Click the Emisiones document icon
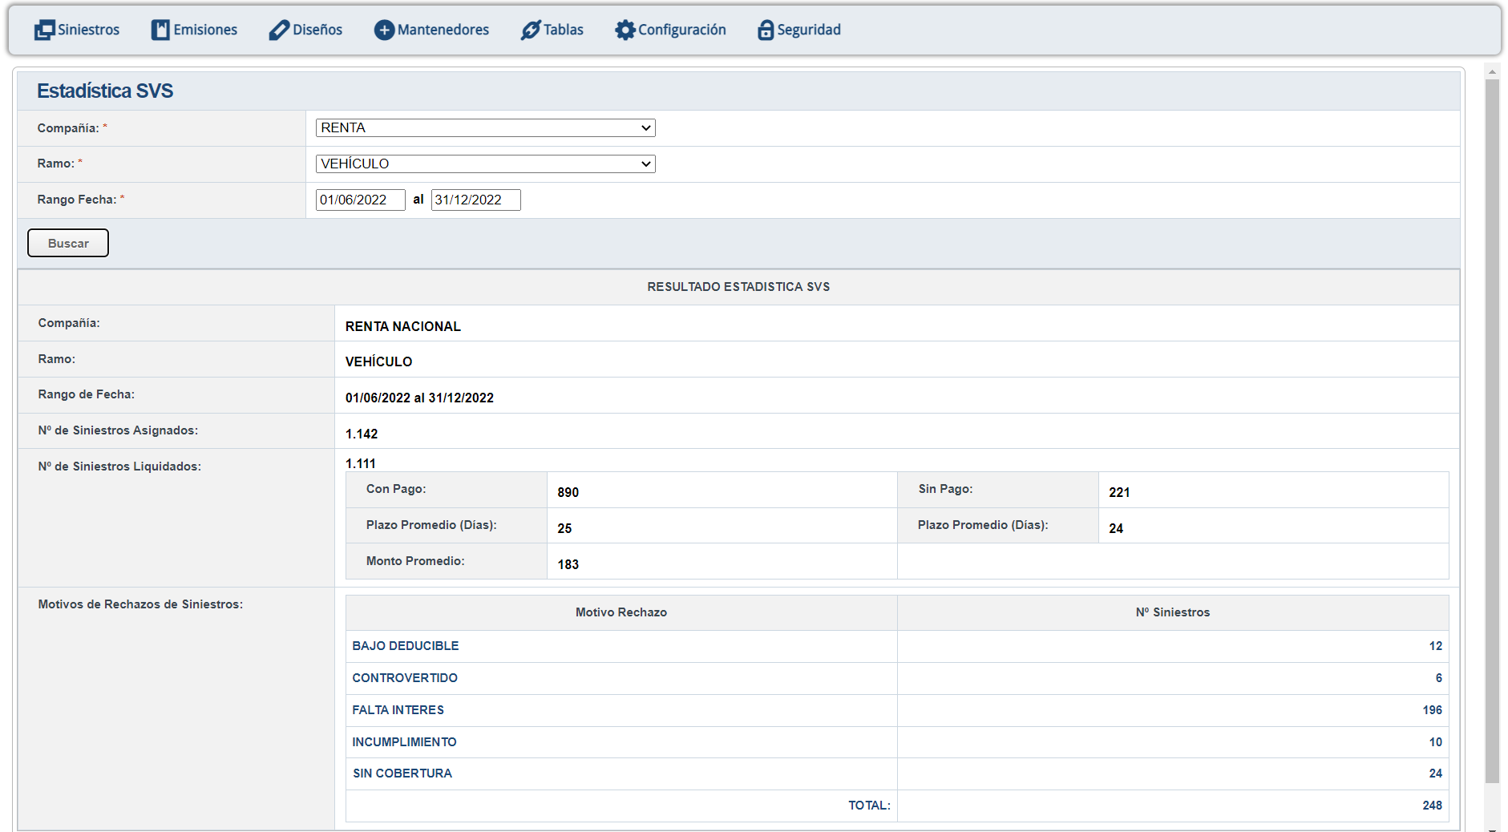This screenshot has height=832, width=1508. point(160,30)
